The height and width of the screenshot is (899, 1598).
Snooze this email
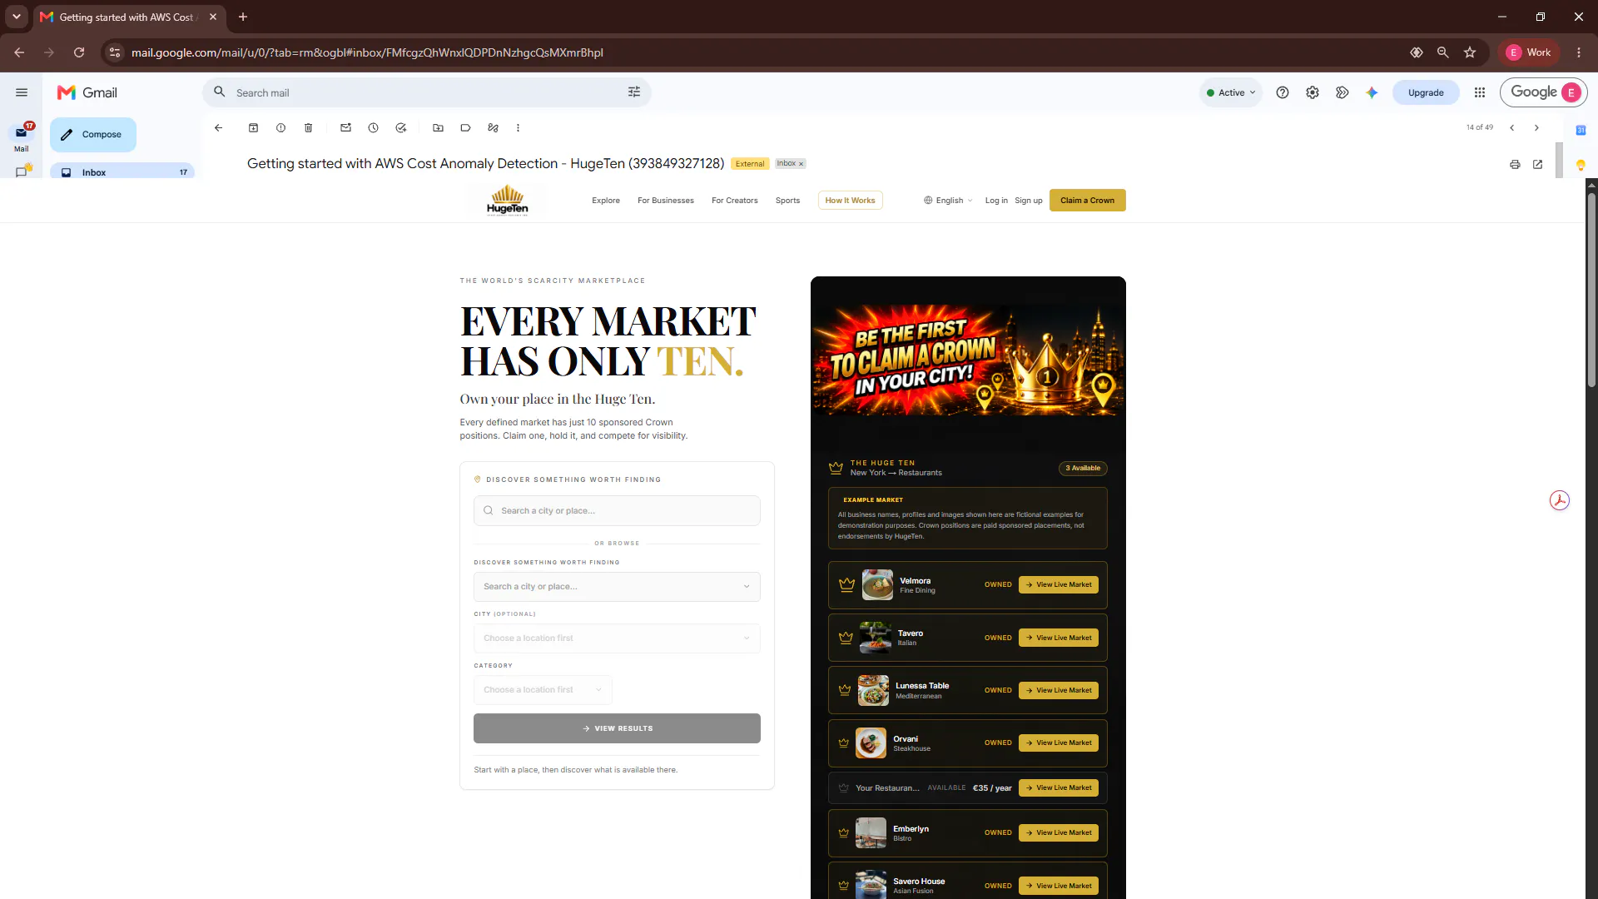[x=373, y=128]
